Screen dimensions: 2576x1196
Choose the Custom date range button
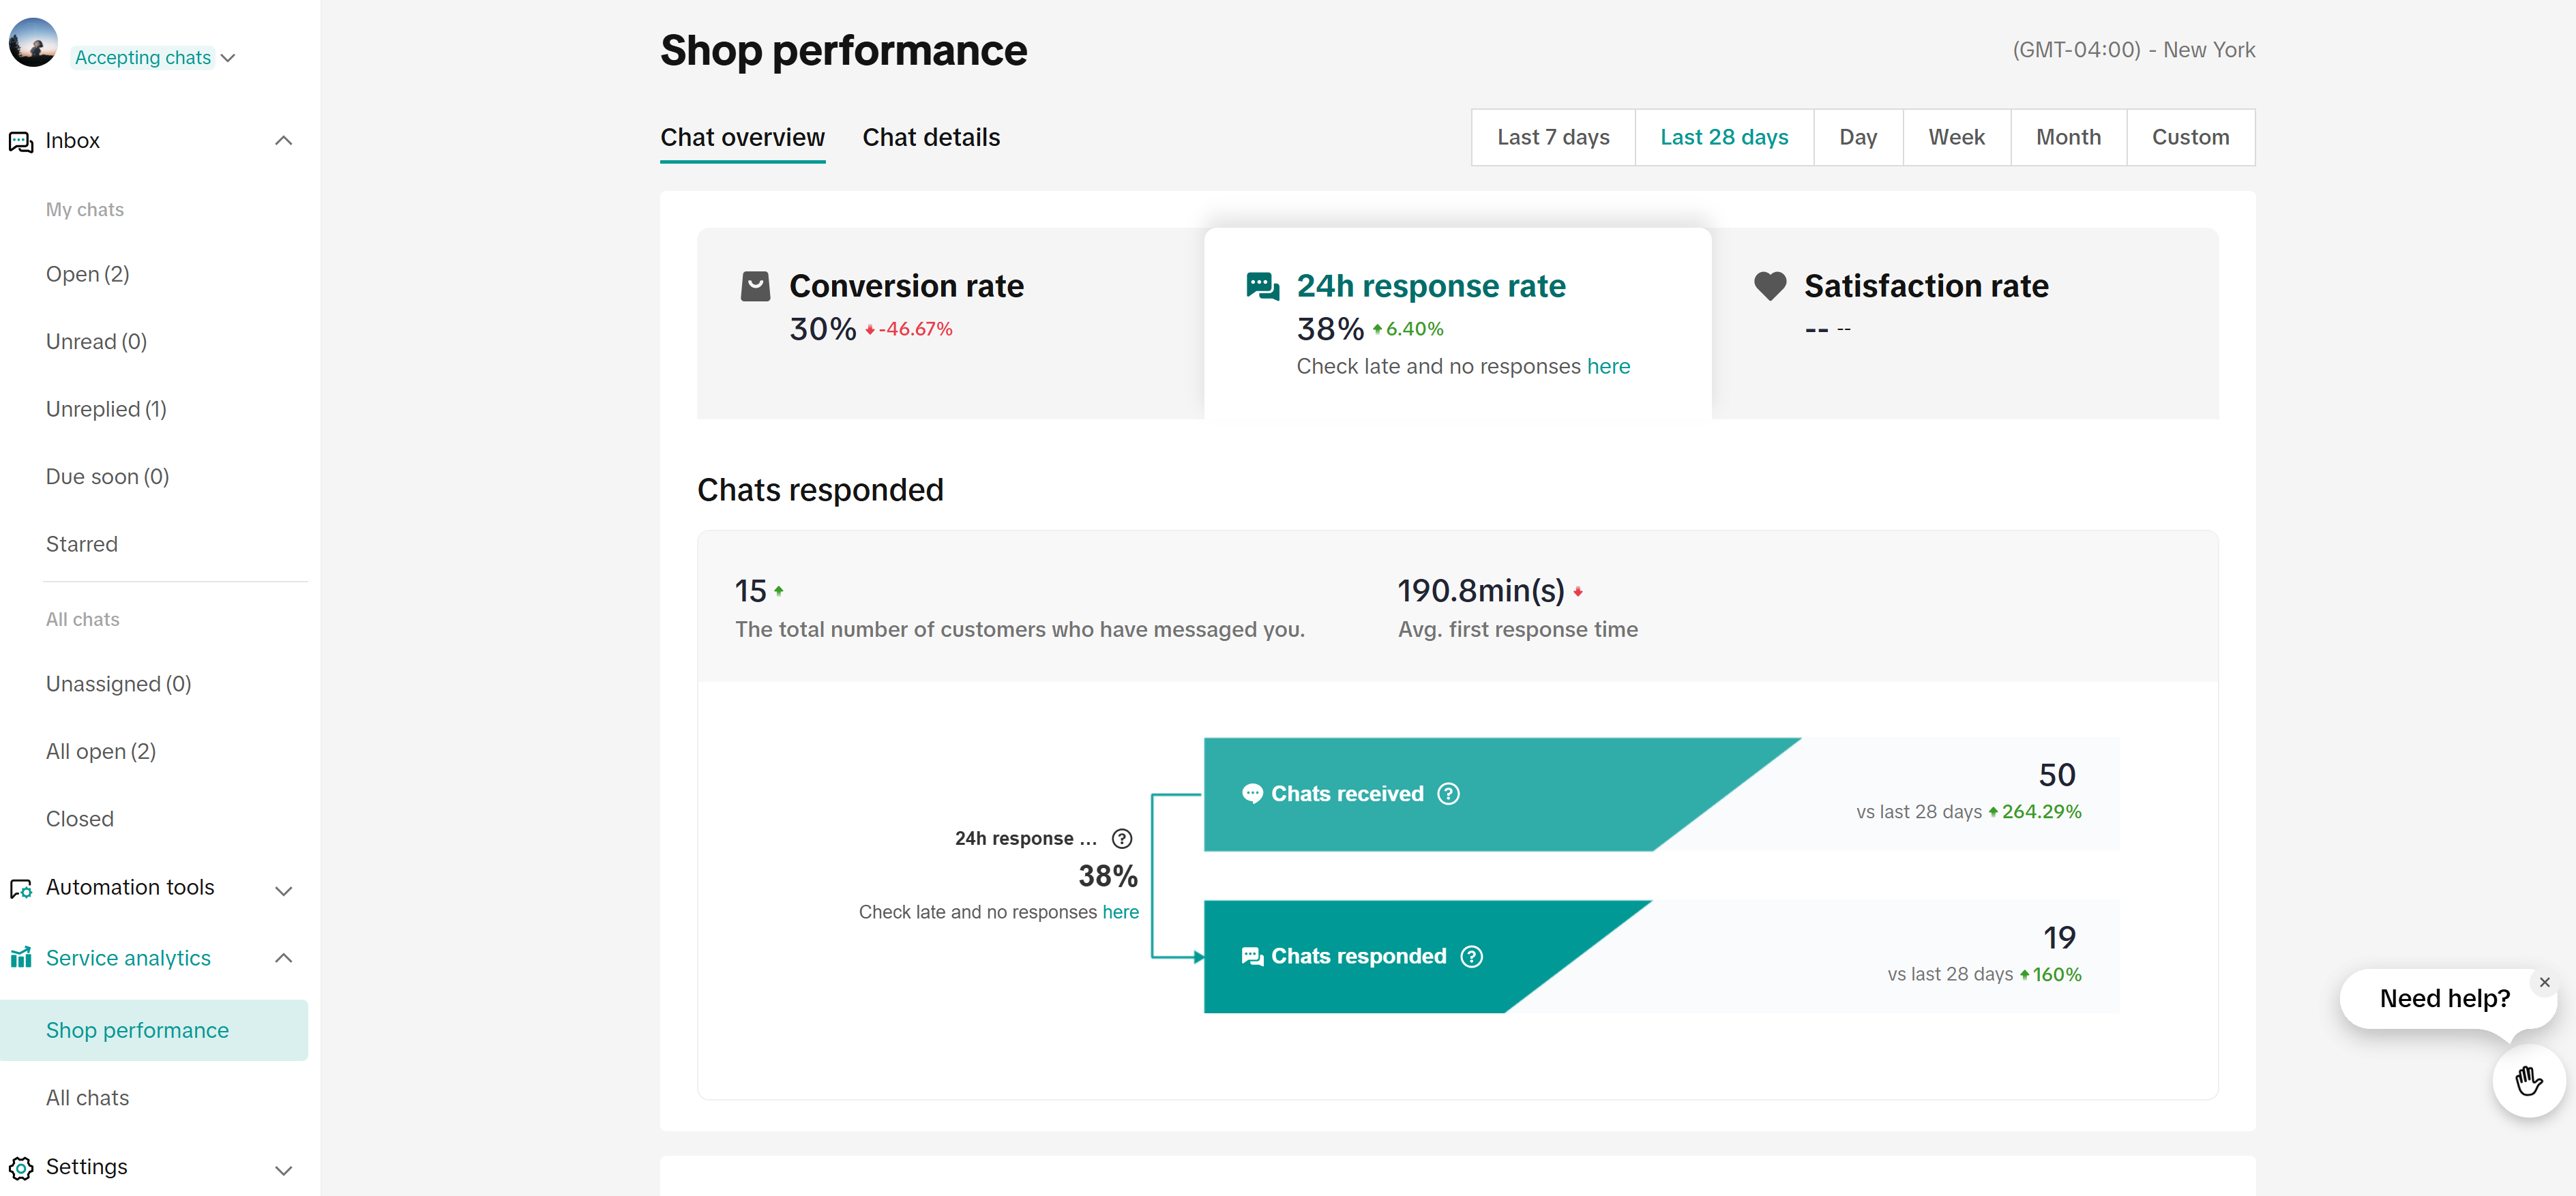pyautogui.click(x=2189, y=137)
